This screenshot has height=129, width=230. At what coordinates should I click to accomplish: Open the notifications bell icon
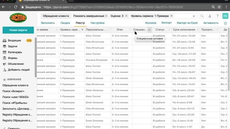210,16
